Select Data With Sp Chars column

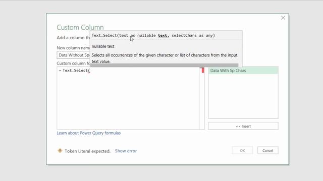[x=243, y=70]
